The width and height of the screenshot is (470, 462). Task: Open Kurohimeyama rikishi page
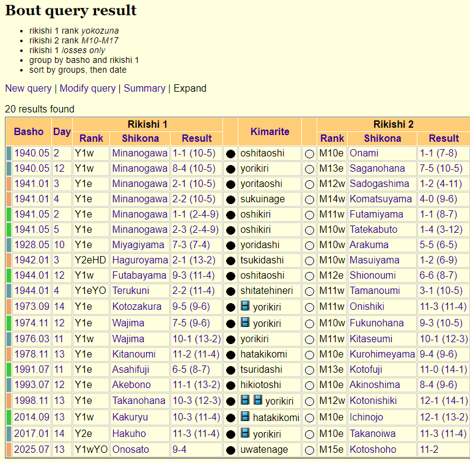pos(382,354)
